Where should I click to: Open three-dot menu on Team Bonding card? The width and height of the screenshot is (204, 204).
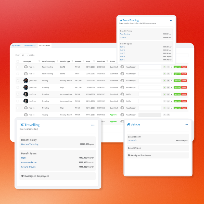[x=171, y=20]
